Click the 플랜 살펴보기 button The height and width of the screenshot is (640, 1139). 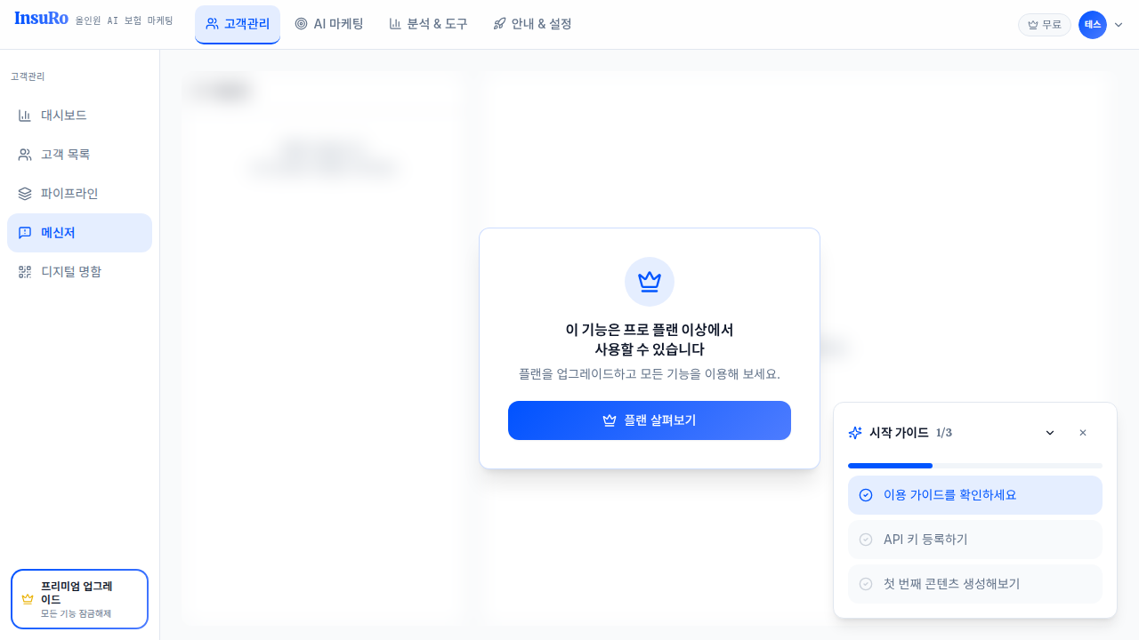click(x=650, y=420)
